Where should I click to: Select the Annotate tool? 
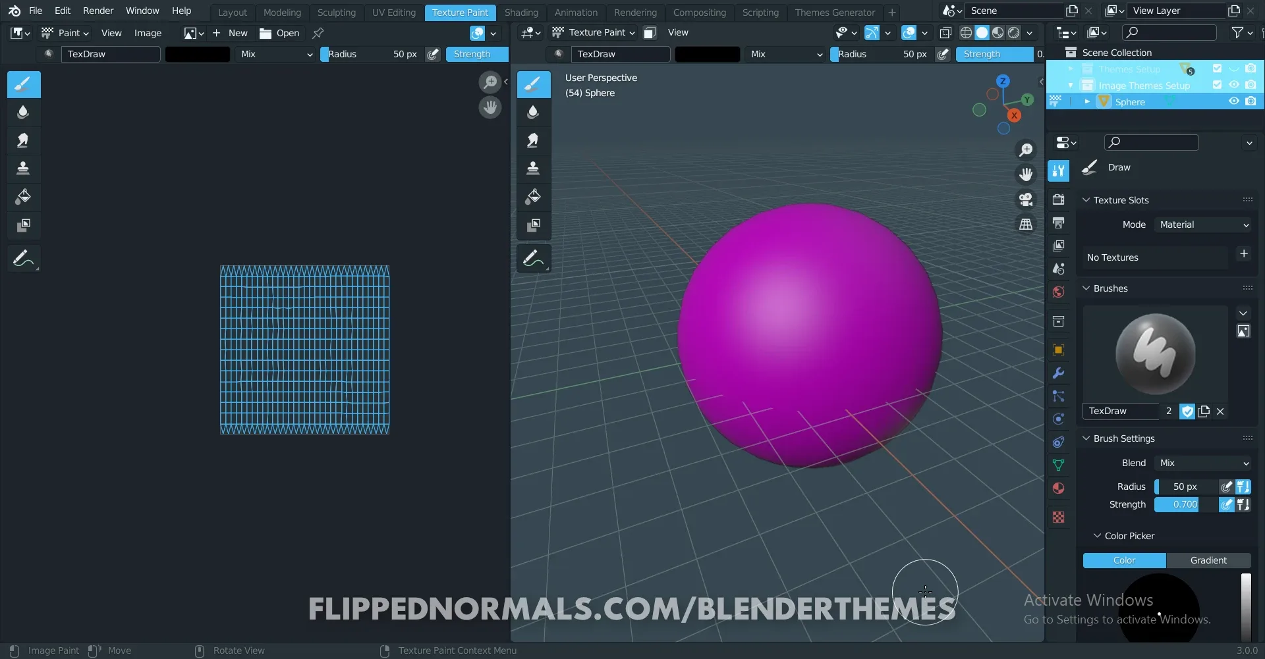[24, 258]
